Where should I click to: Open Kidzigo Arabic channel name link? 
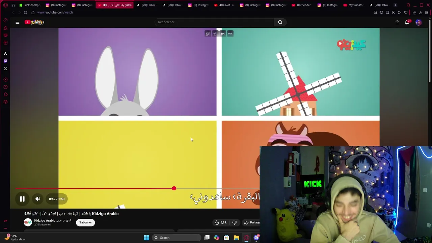pos(53,221)
